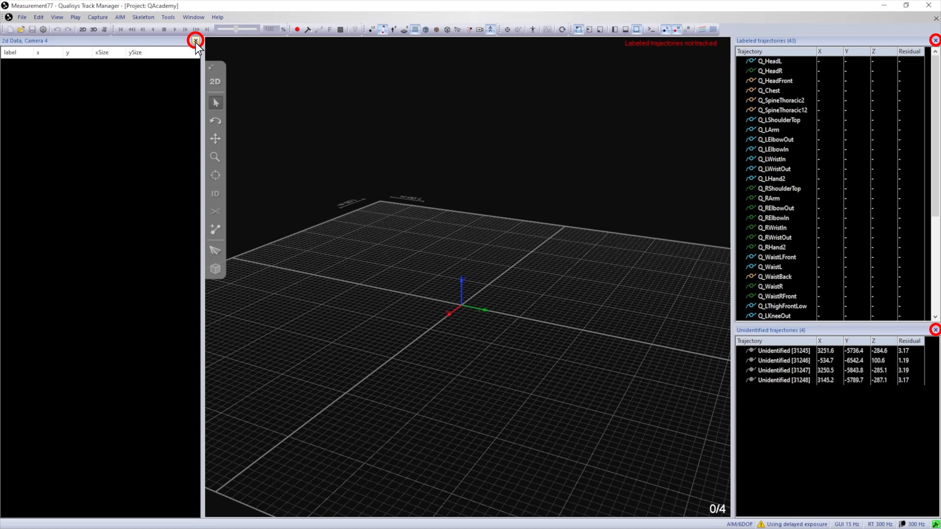Adjust the playback speed slider
Screen dimensions: 941x529
[x=236, y=29]
